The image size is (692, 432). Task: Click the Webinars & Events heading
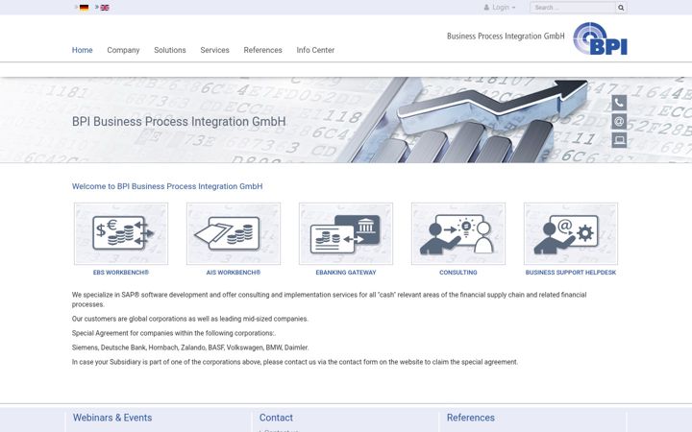112,418
